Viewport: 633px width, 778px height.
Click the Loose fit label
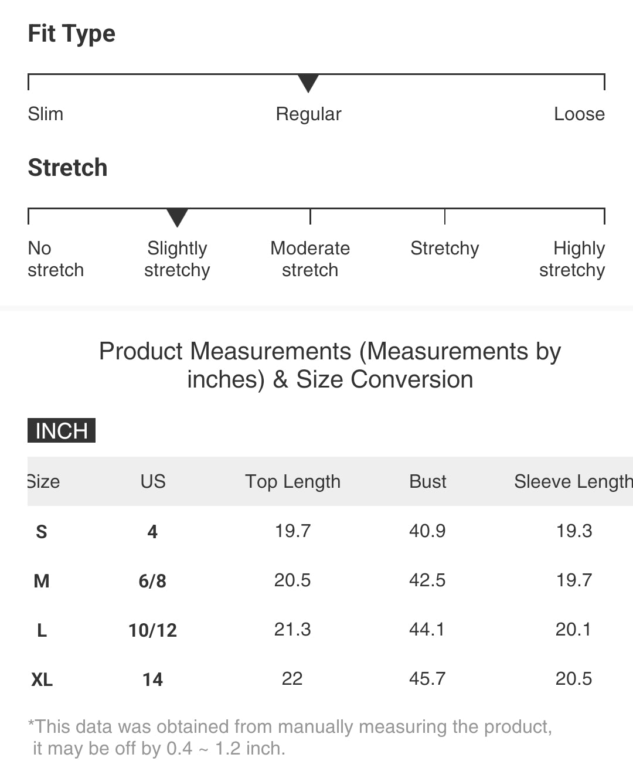click(x=579, y=114)
